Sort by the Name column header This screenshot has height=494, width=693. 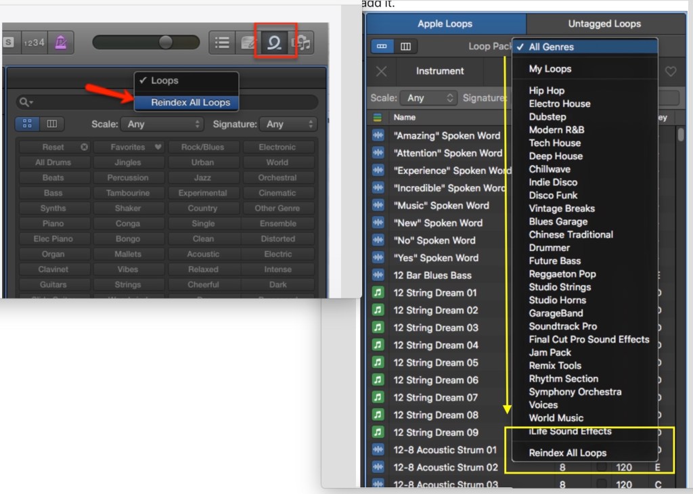[x=405, y=118]
